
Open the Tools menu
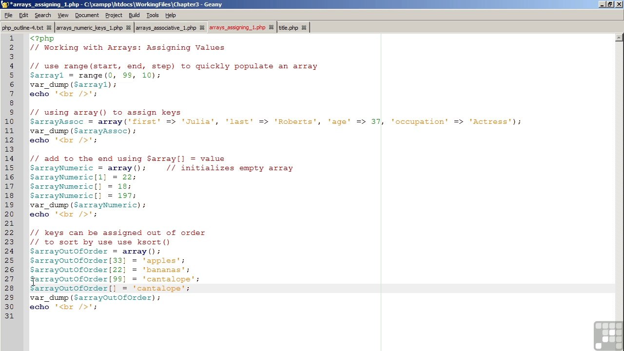[x=153, y=15]
